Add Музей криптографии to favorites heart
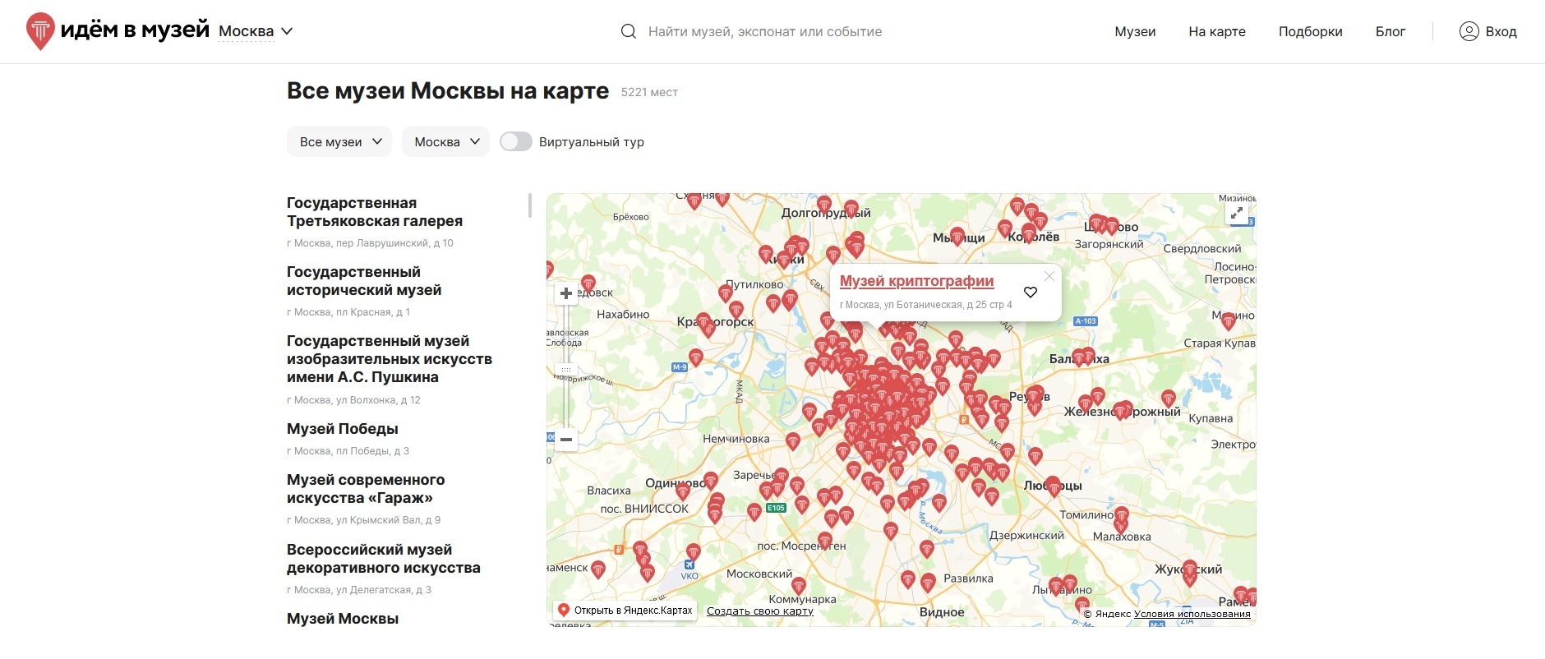Viewport: 1545px width, 659px height. [x=1031, y=293]
